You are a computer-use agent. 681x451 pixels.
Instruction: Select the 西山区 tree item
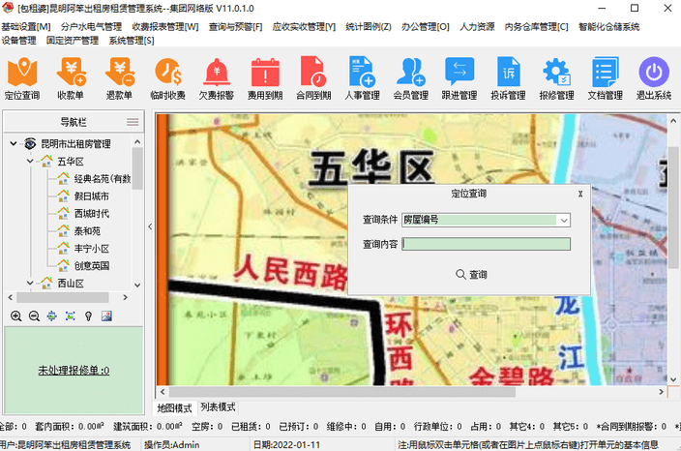coord(71,284)
